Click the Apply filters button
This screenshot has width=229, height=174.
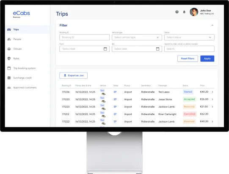point(207,59)
